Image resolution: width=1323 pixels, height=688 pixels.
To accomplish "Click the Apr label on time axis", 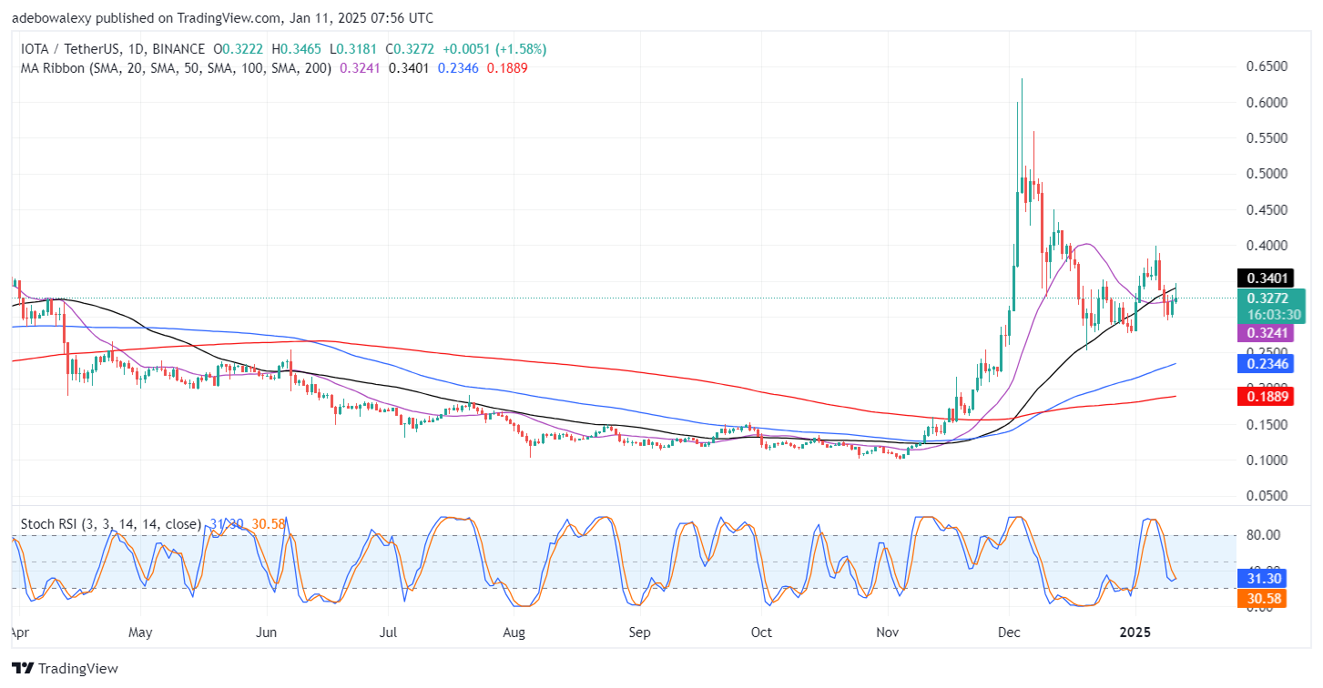I will tap(20, 631).
